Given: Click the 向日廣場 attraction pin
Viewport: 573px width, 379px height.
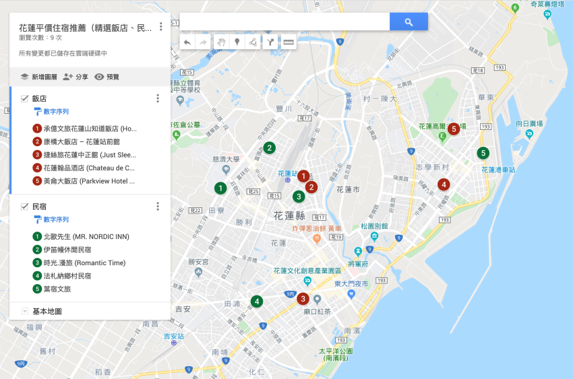Looking at the screenshot, I should [529, 134].
